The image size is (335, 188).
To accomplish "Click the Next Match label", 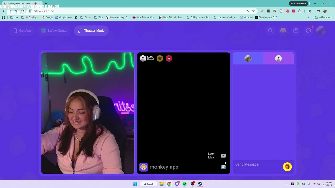I will click(x=212, y=156).
